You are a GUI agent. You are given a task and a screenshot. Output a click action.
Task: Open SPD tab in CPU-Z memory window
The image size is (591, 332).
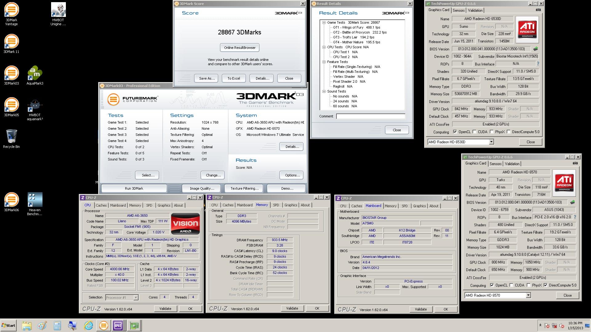[x=276, y=205]
